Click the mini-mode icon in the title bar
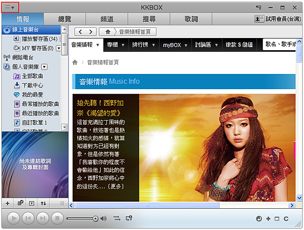The width and height of the screenshot is (304, 230). point(258,8)
